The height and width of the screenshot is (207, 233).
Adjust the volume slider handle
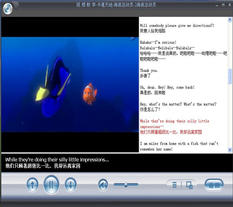126,185
